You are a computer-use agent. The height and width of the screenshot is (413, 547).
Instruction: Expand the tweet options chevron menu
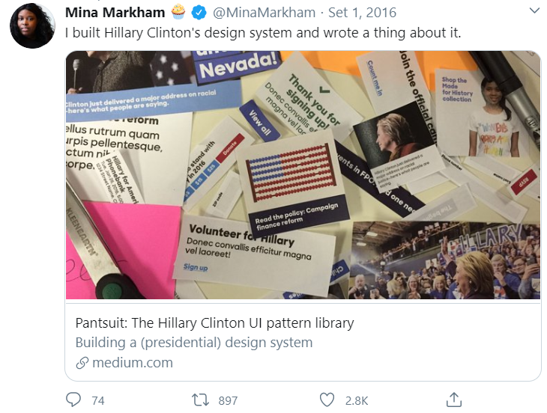tap(534, 10)
